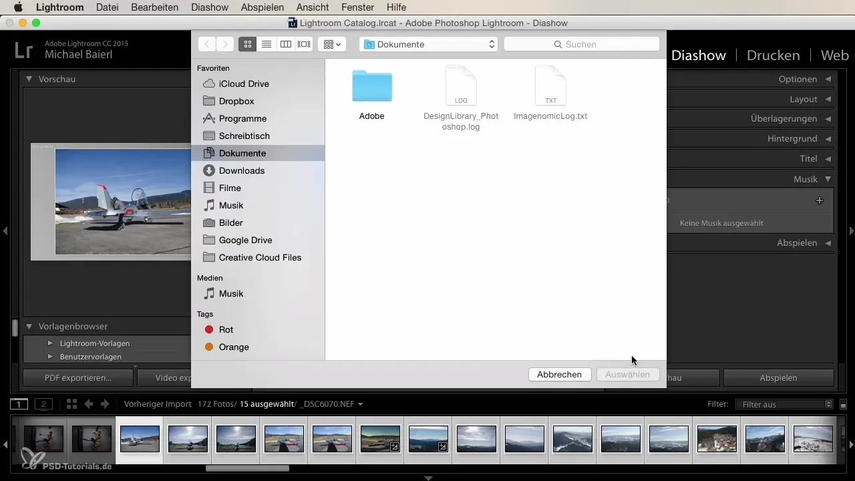Select DesignLibrary_Photoshop.log file
The width and height of the screenshot is (855, 481).
click(461, 99)
